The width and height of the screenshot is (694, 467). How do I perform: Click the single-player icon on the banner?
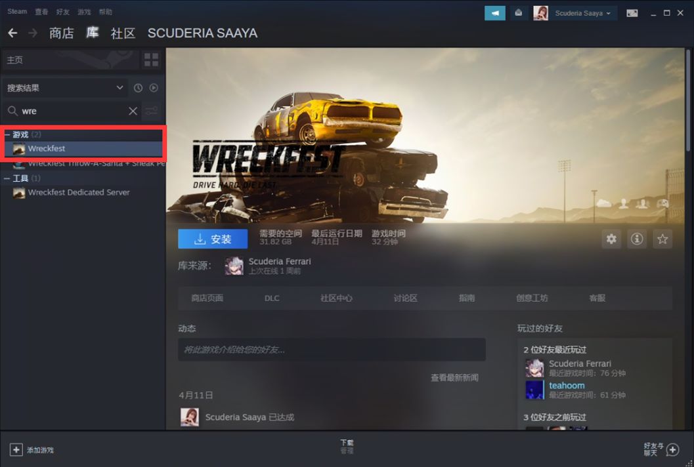point(624,203)
